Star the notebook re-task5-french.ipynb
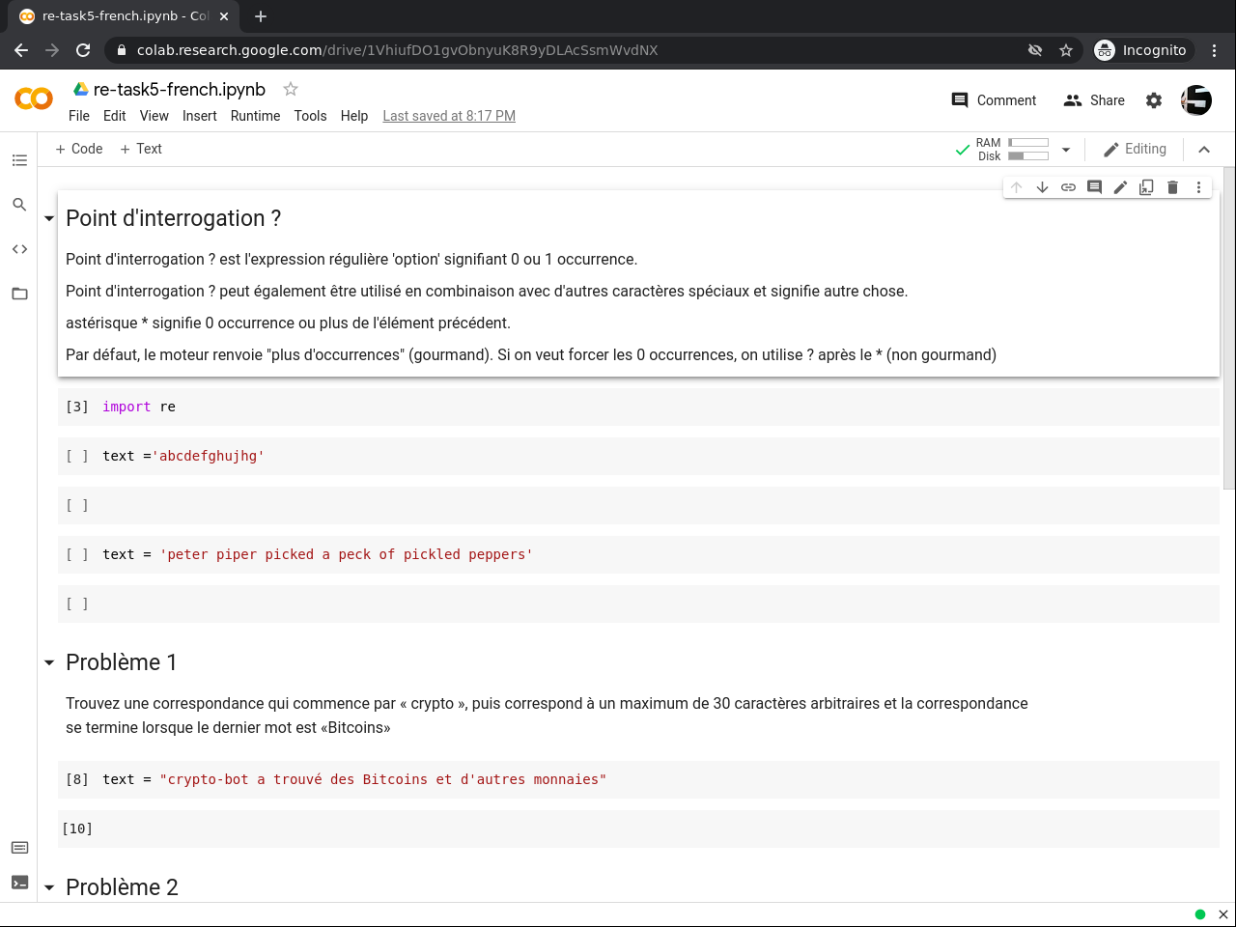Screen dimensions: 1236x927 tap(291, 89)
